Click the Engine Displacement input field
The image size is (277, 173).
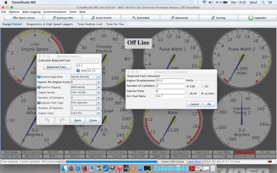[x=170, y=81]
